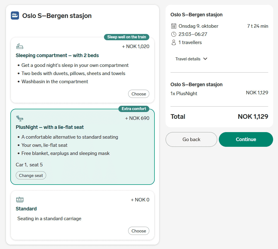Click the sleeping compartment bed icon
This screenshot has height=249, width=278.
click(x=20, y=46)
